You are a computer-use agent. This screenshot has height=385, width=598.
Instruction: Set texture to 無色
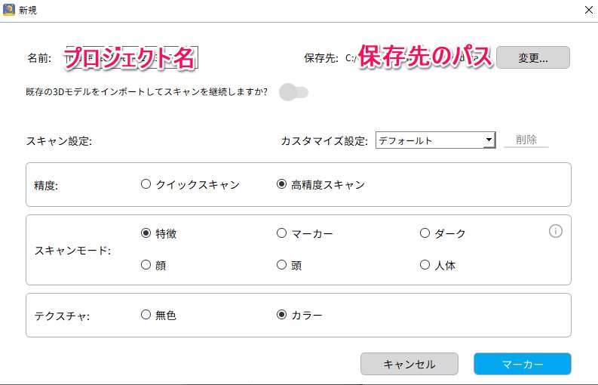158,315
